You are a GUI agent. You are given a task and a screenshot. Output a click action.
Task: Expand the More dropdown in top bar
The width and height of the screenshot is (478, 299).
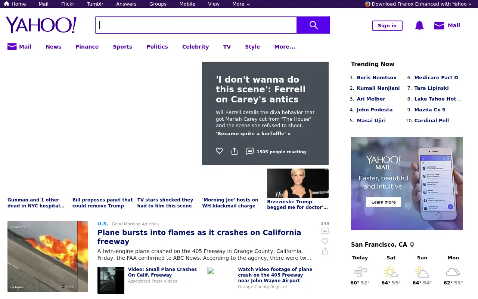(241, 4)
